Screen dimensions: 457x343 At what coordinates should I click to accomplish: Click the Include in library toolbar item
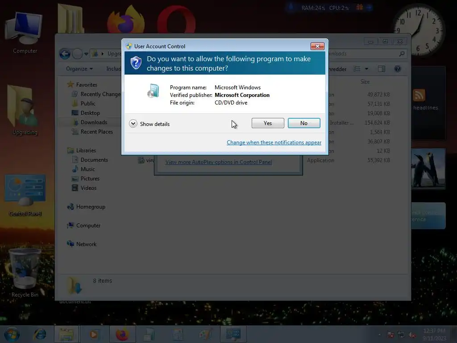click(114, 69)
